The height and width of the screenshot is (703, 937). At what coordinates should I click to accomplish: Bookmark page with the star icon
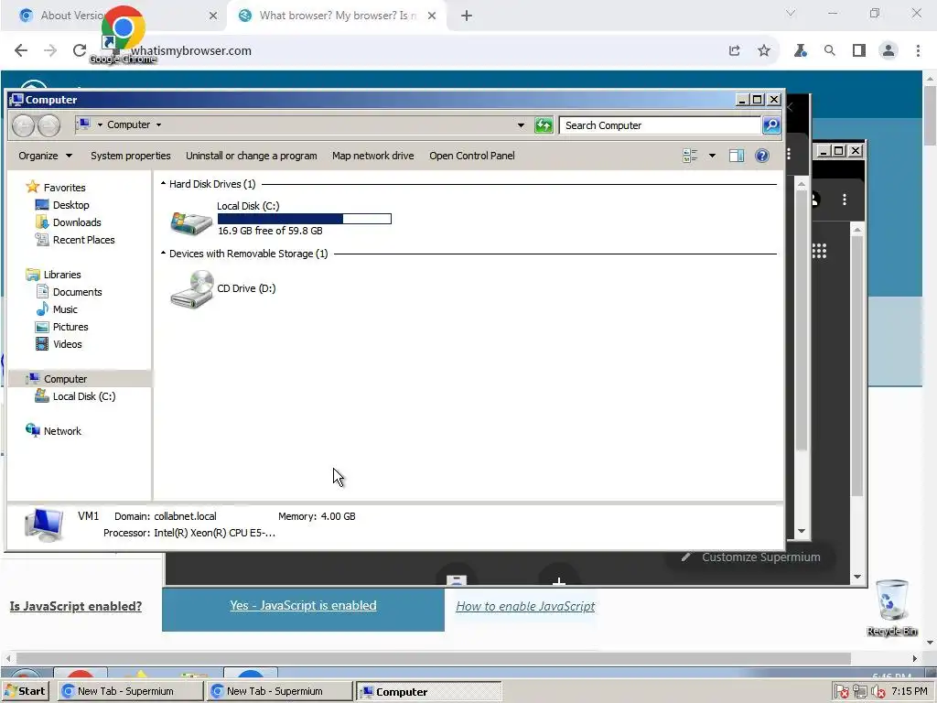[764, 50]
